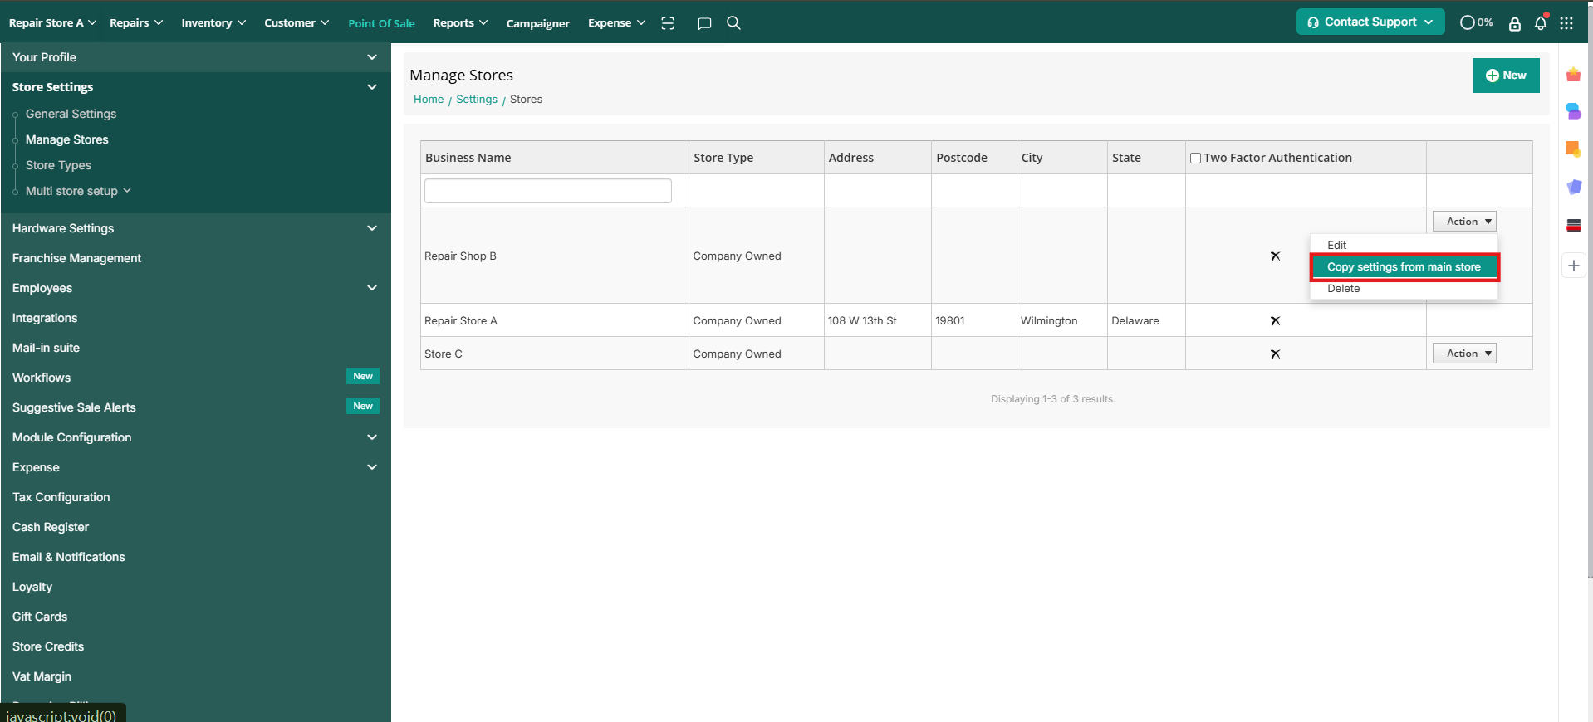Screen dimensions: 1593x722
Task: Click X mark in Repair Shop B row
Action: (1275, 256)
